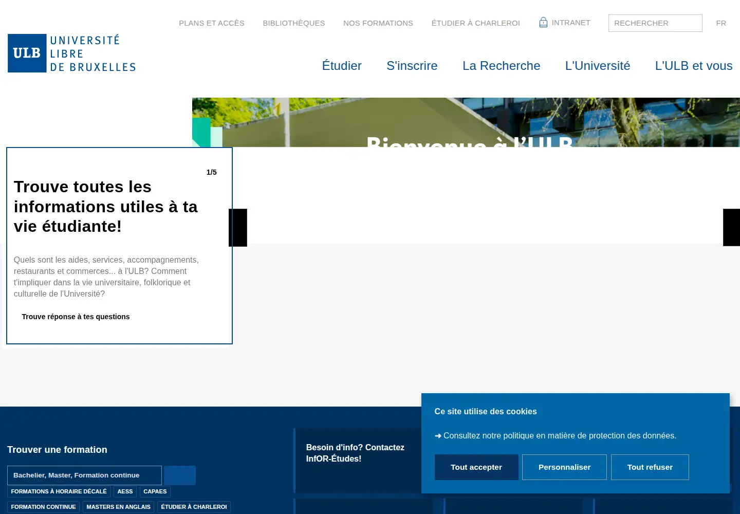Open La Recherche menu

[x=502, y=66]
